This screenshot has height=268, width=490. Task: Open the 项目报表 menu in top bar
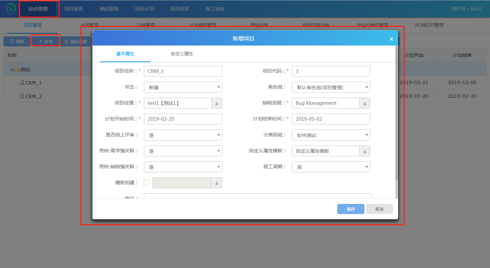73,9
